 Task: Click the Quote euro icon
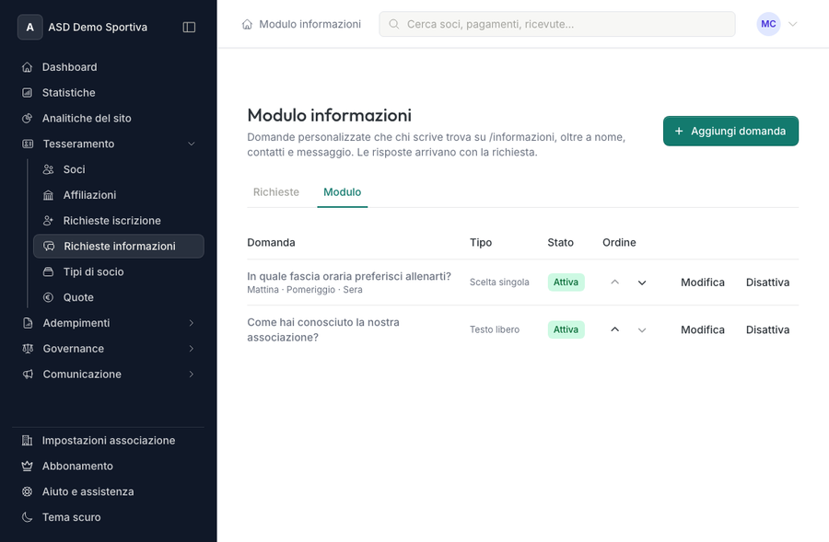[48, 297]
